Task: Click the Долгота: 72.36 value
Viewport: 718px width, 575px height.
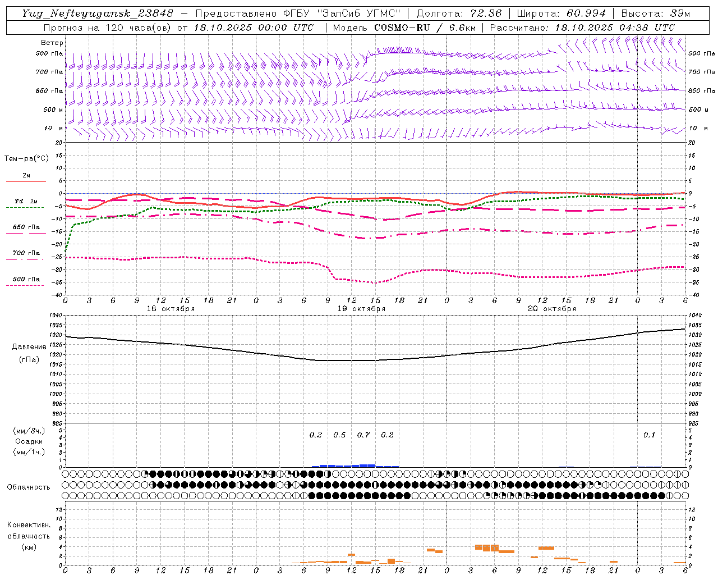Action: click(459, 13)
